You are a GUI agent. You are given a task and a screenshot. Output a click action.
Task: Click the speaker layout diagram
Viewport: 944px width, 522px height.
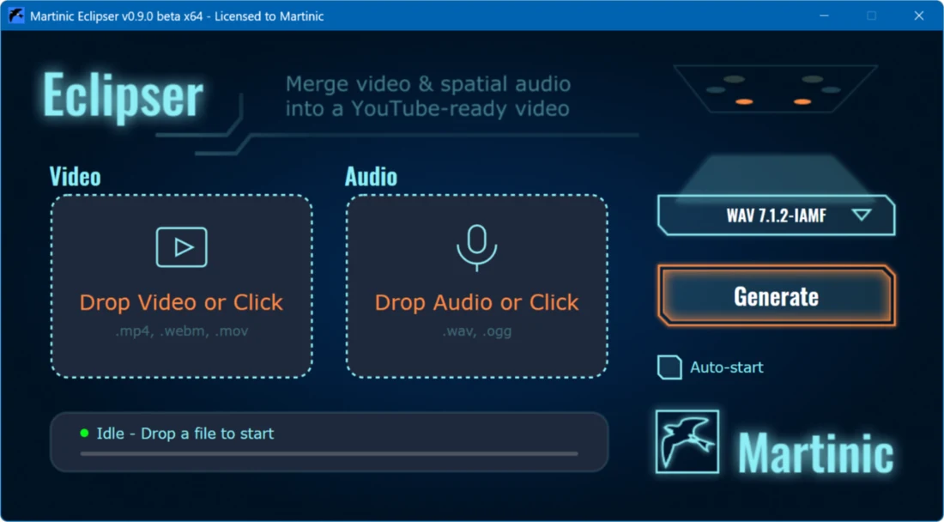point(776,88)
